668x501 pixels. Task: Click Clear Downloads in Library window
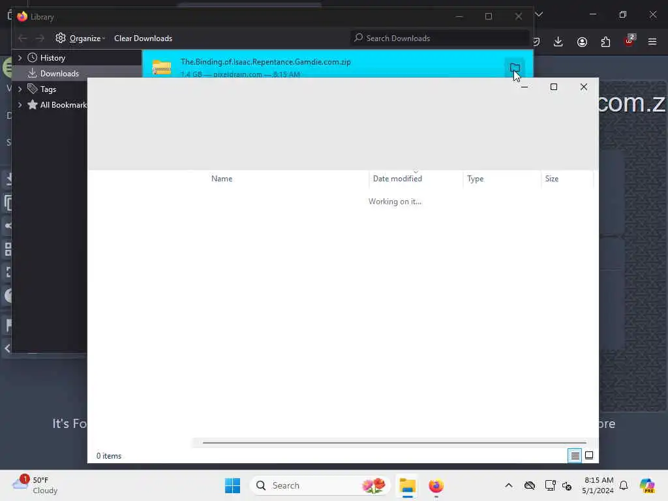point(143,38)
